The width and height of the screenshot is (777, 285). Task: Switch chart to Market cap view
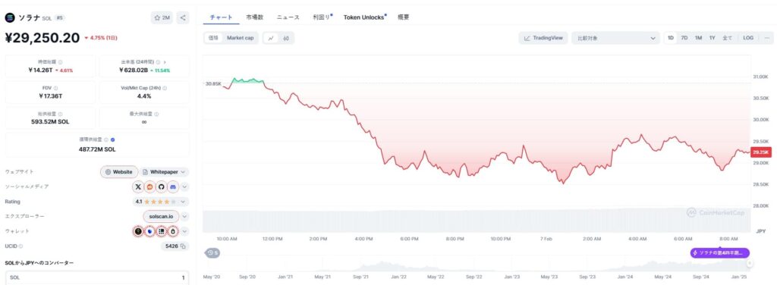tap(241, 38)
